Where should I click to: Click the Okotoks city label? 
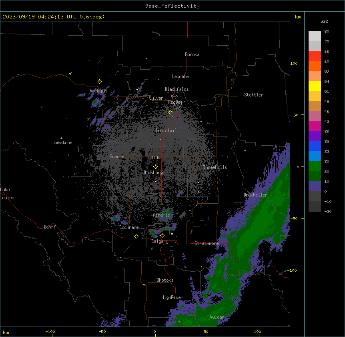pyautogui.click(x=165, y=280)
